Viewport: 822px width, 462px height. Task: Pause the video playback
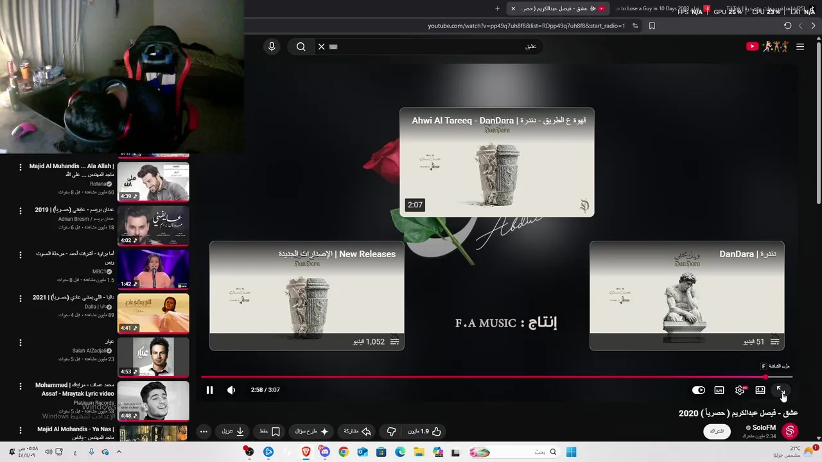pos(209,390)
